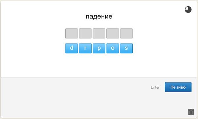Image resolution: width=198 pixels, height=119 pixels.
Task: Click the divider line above the footer
Action: point(99,77)
